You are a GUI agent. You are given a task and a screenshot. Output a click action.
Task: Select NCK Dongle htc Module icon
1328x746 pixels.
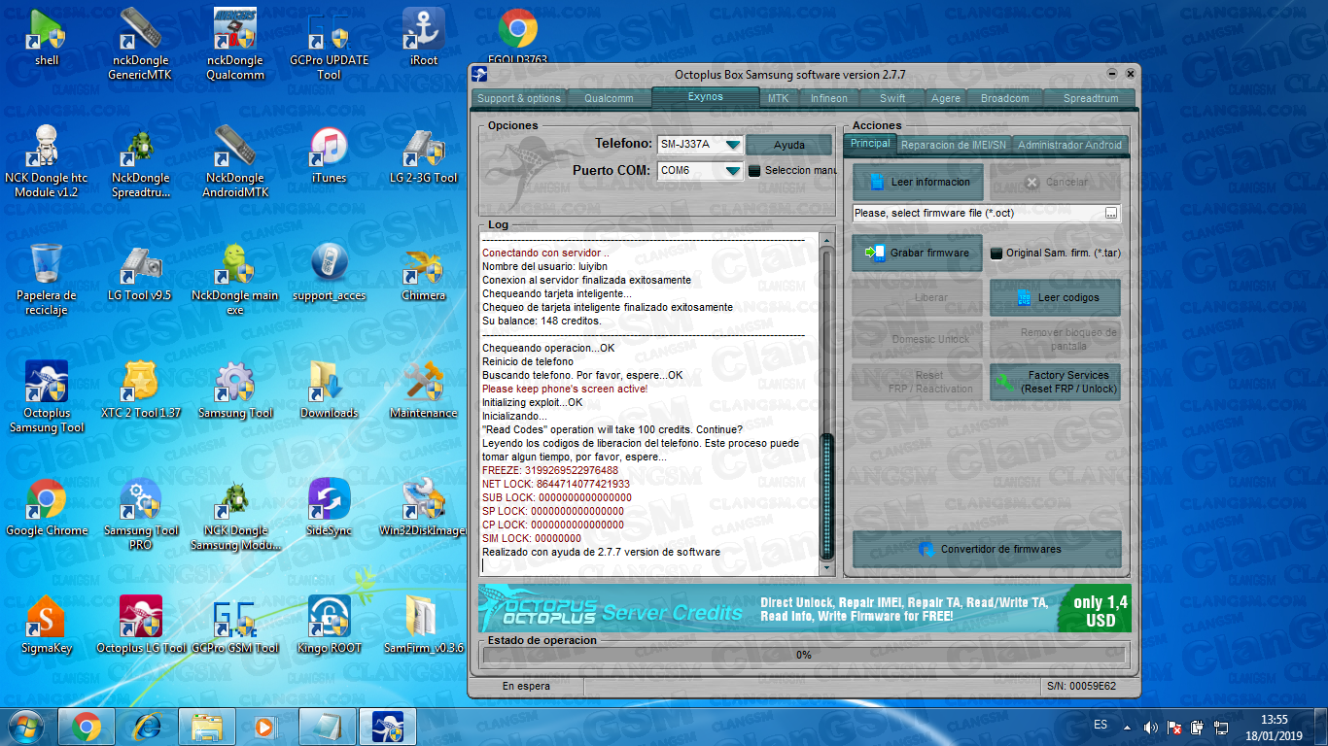pyautogui.click(x=46, y=162)
